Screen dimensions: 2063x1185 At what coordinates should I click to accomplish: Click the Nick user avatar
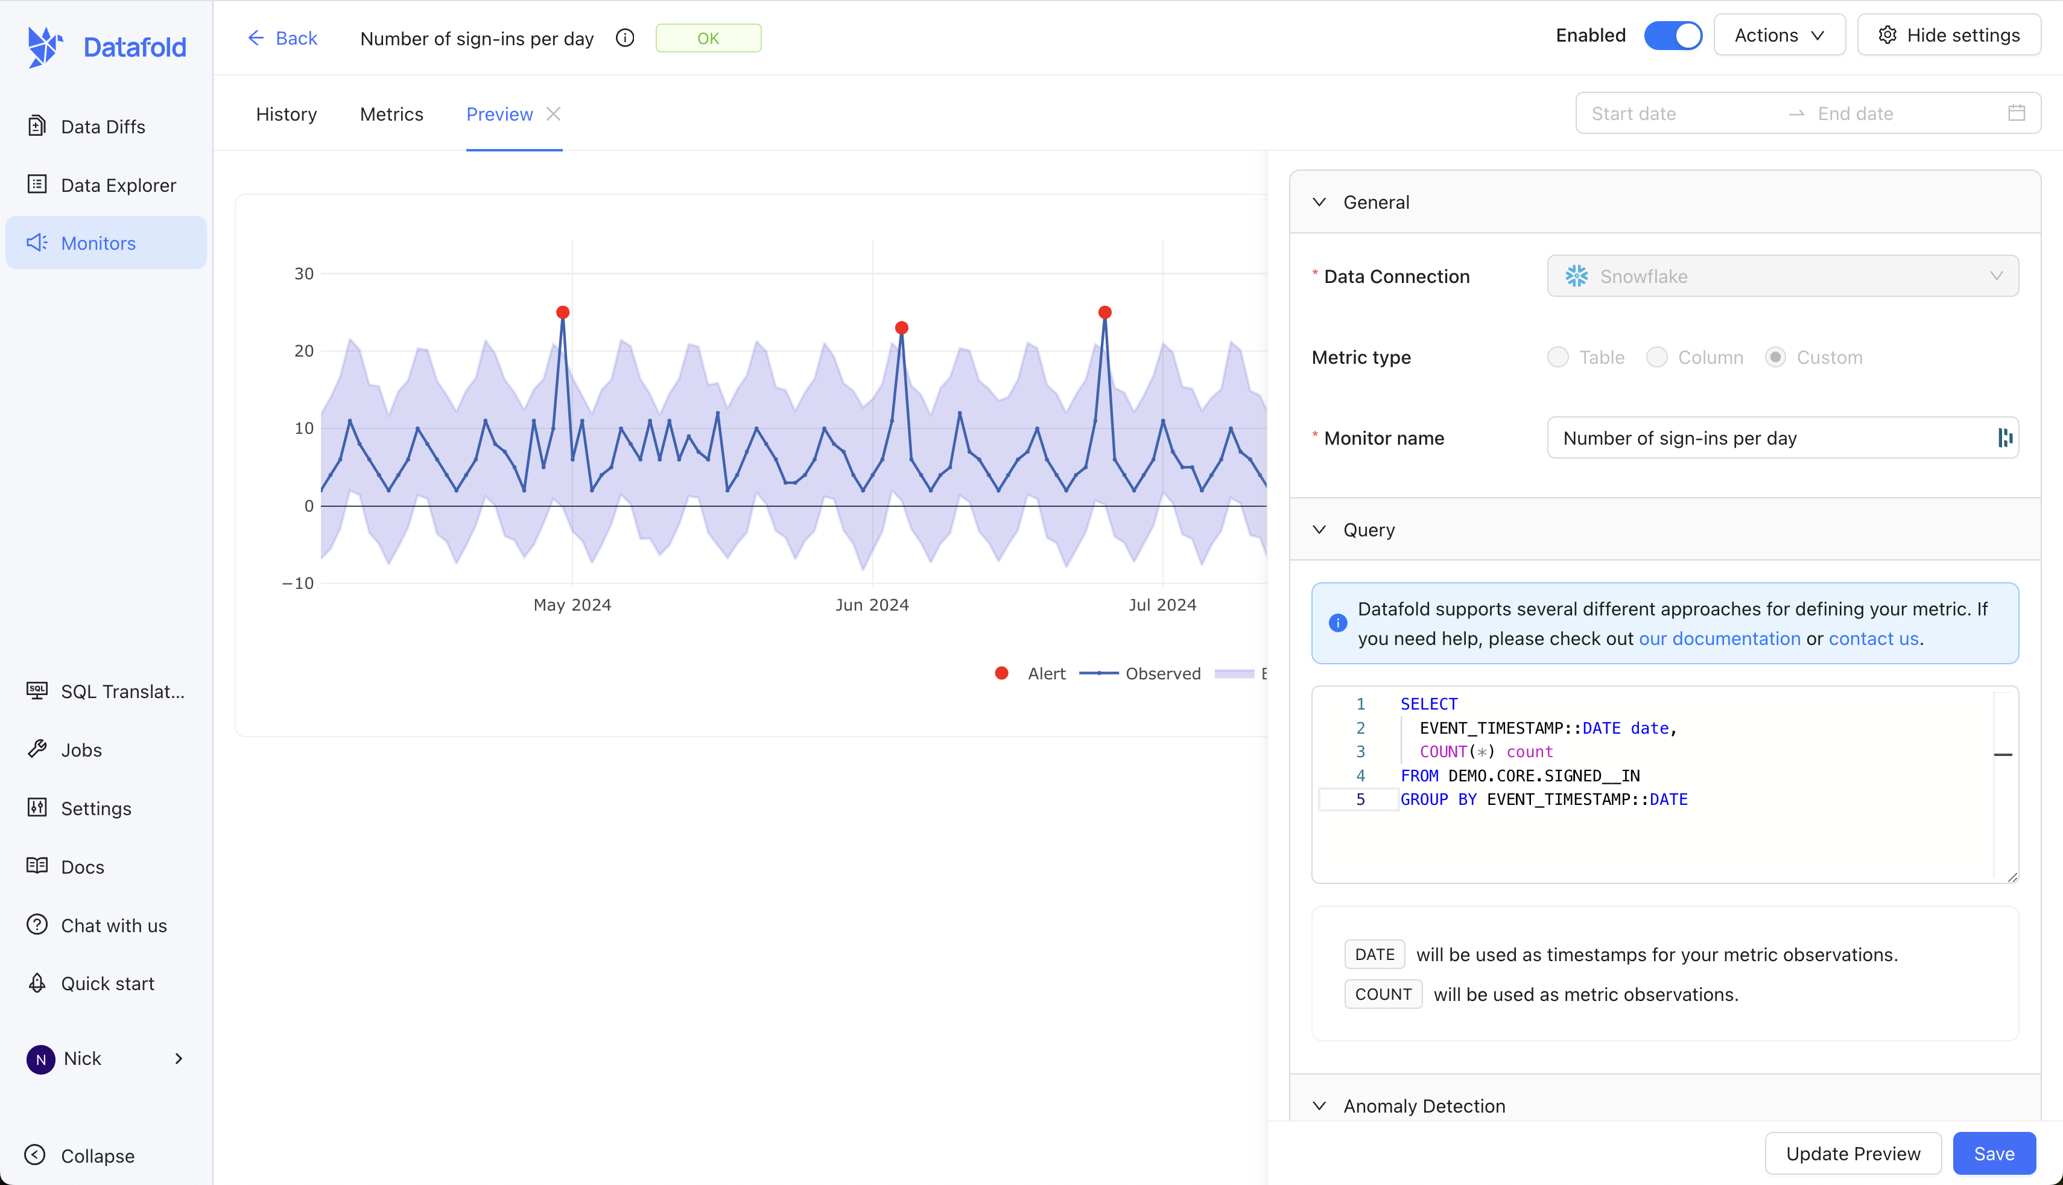[40, 1059]
